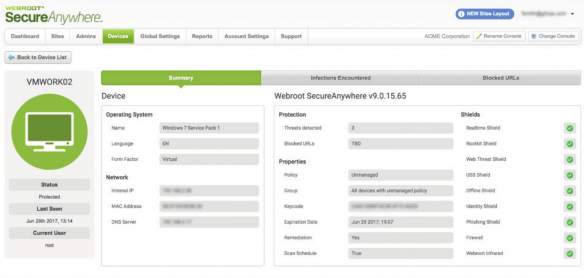
Task: Click the Current User header label
Action: coord(50,233)
